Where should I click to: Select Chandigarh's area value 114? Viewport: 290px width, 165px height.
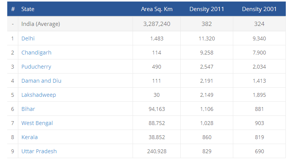(157, 53)
